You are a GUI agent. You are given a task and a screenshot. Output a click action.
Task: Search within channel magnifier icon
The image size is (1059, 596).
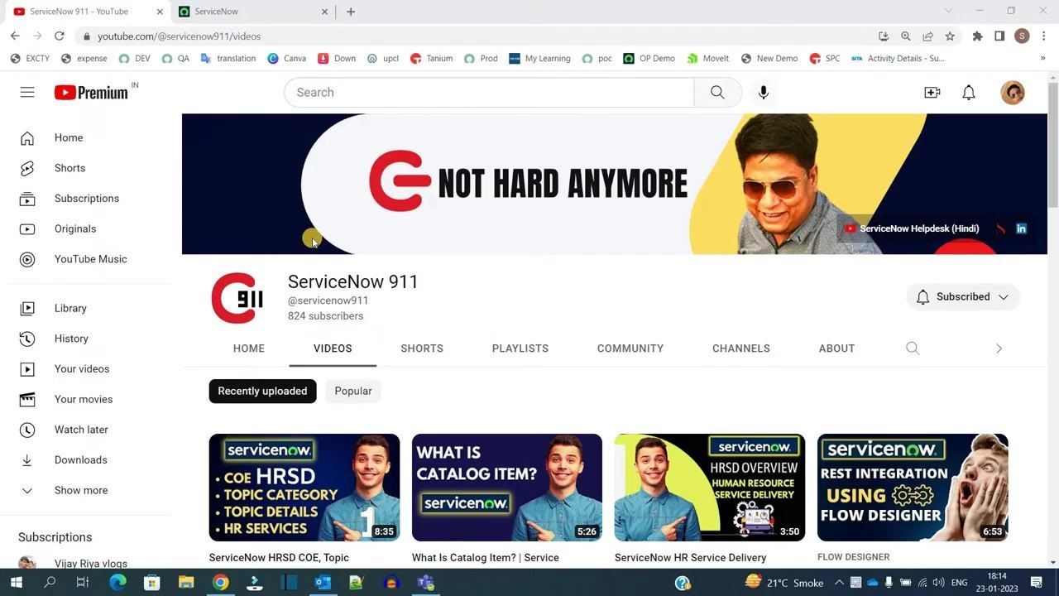tap(913, 348)
